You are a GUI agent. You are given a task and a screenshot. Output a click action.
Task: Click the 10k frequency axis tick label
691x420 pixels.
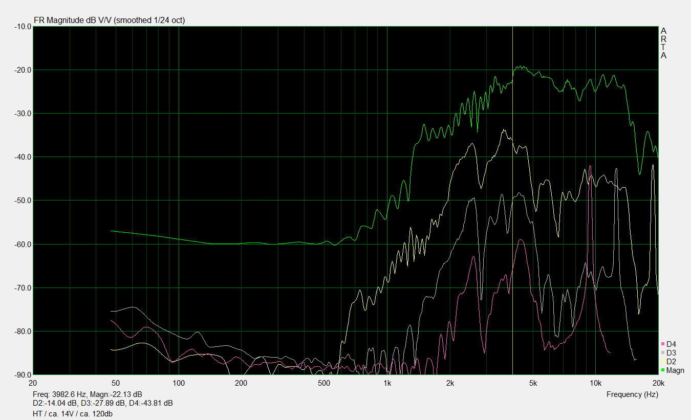click(x=595, y=383)
